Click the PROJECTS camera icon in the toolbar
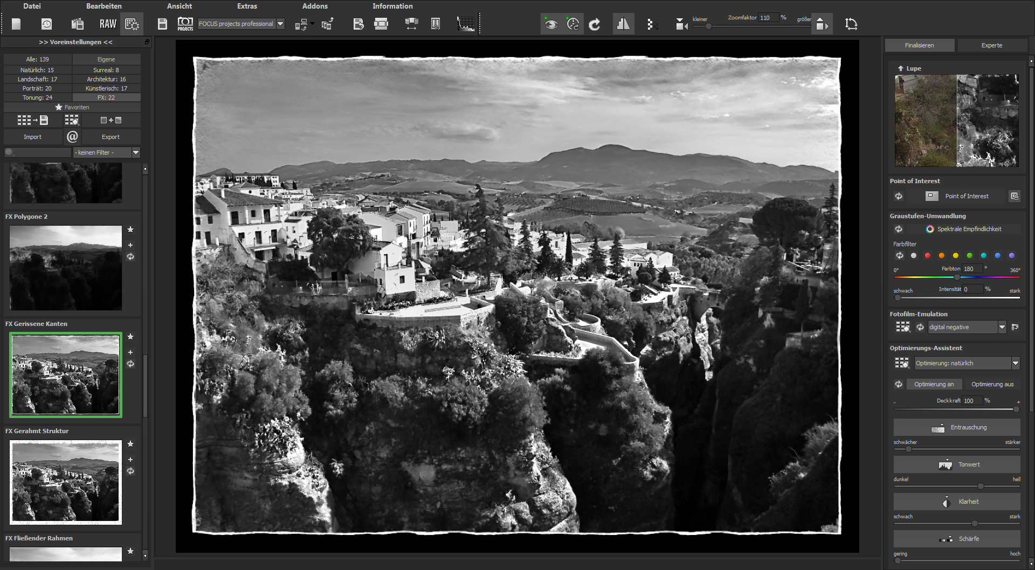Image resolution: width=1035 pixels, height=570 pixels. (x=185, y=24)
